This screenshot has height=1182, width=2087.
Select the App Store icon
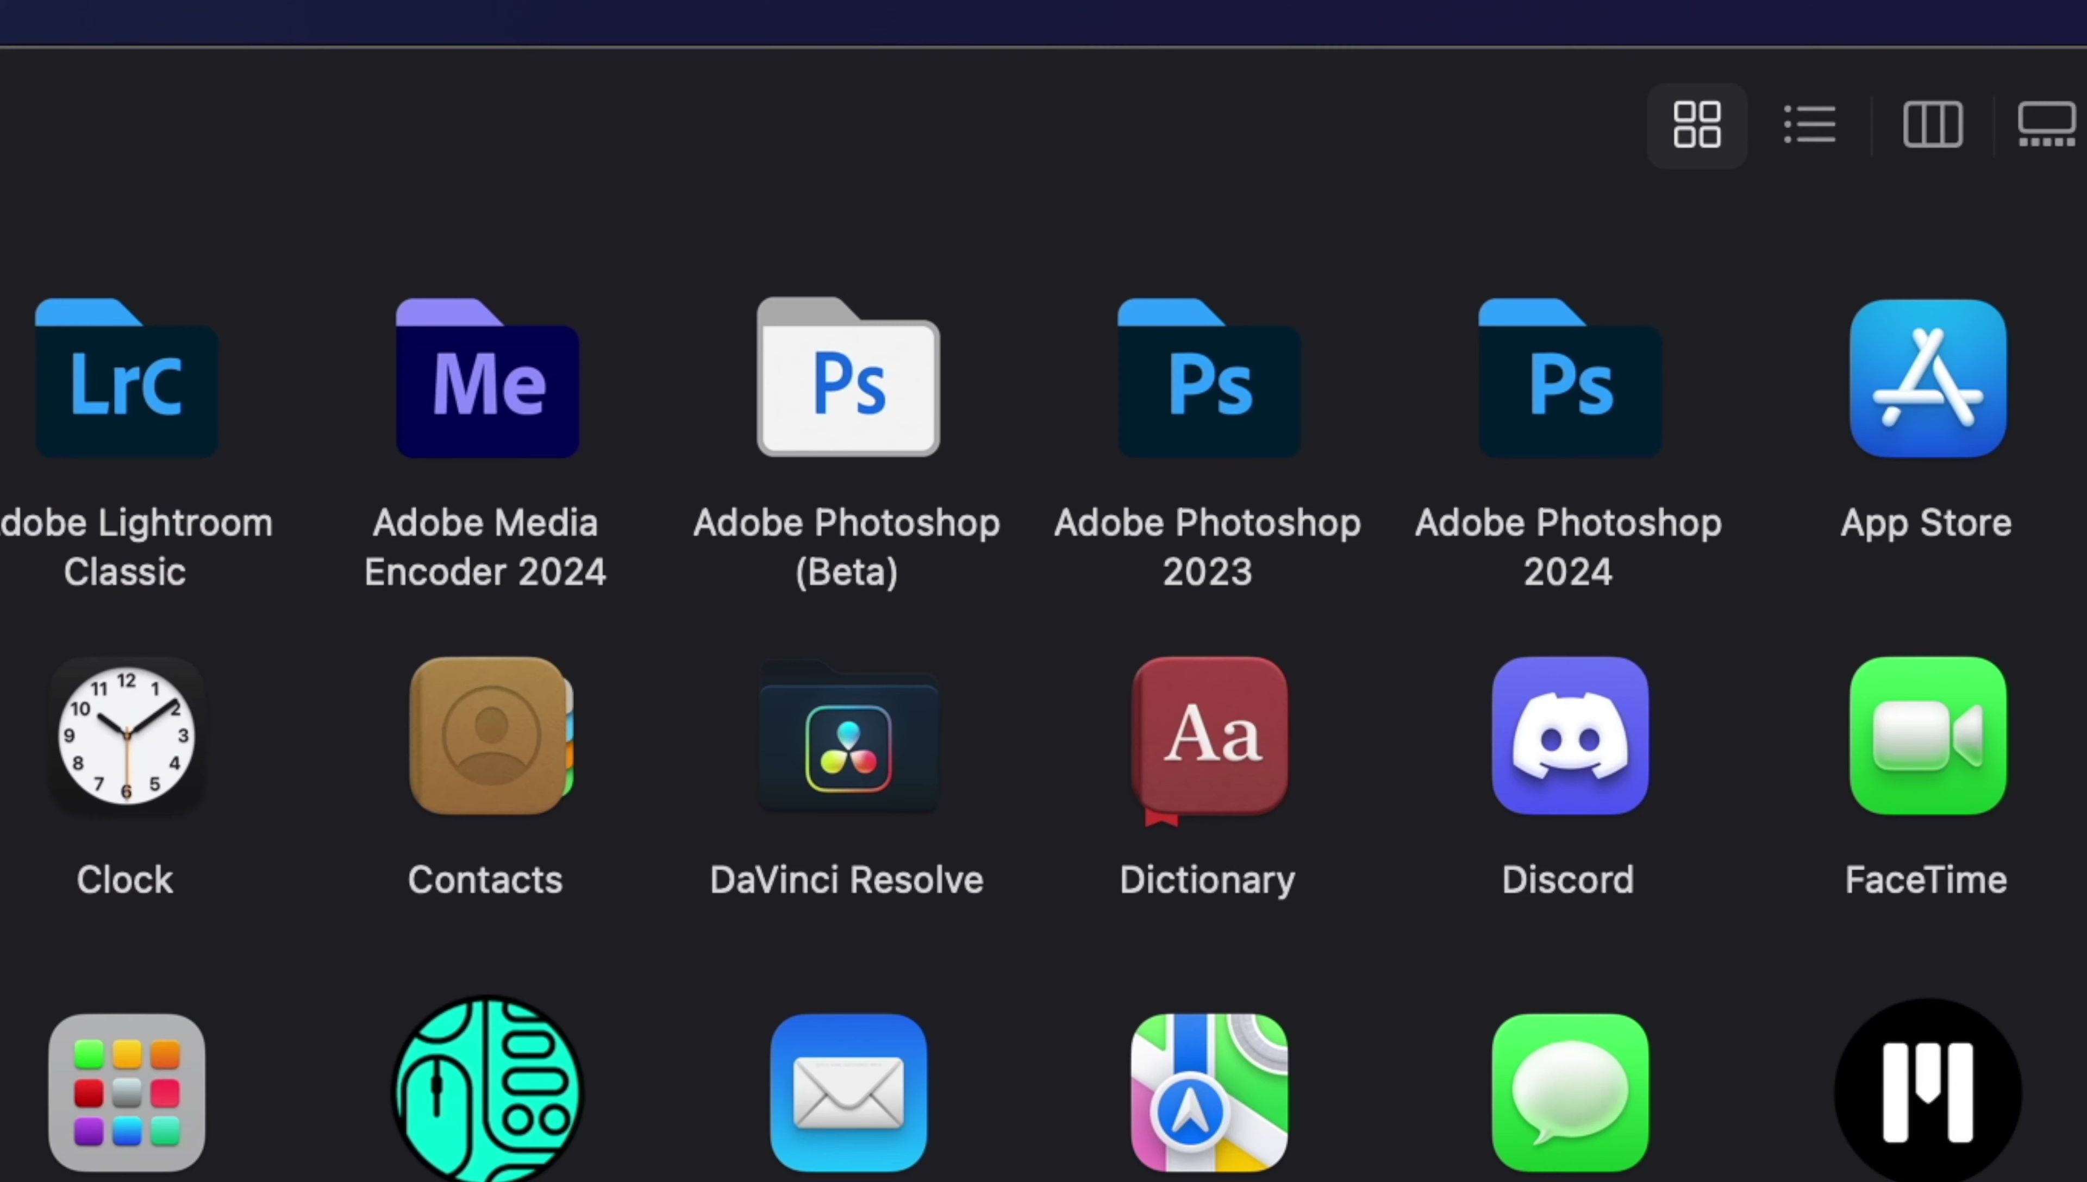point(1928,378)
